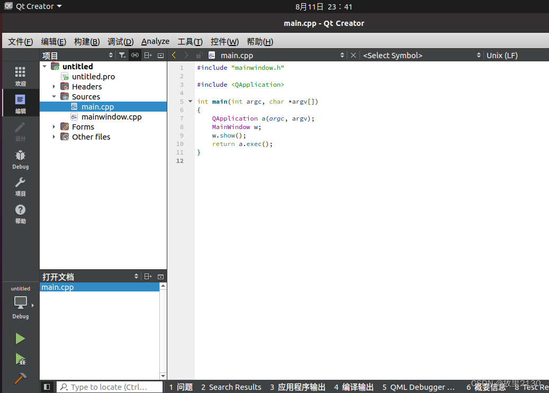549x393 pixels.
Task: Click the open documents scrollbar up arrow
Action: 163,286
